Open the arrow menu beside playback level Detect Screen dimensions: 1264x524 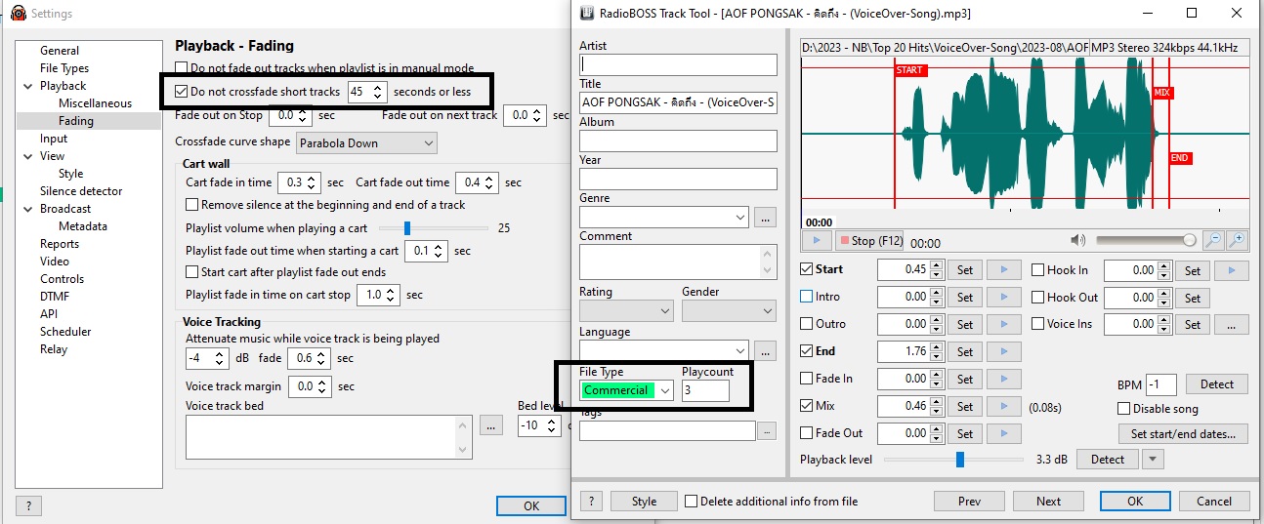click(x=1153, y=460)
